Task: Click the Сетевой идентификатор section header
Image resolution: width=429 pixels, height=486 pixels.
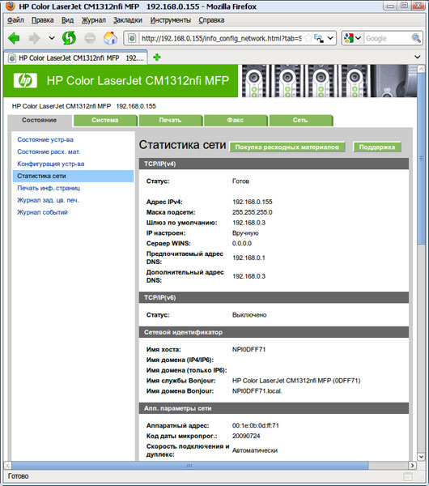Action: tap(274, 332)
